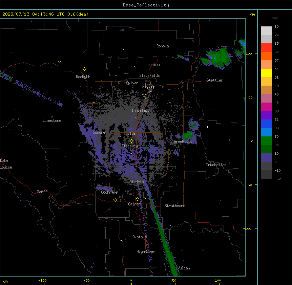
Task: Select the Blackfalds label on the map
Action: [149, 75]
